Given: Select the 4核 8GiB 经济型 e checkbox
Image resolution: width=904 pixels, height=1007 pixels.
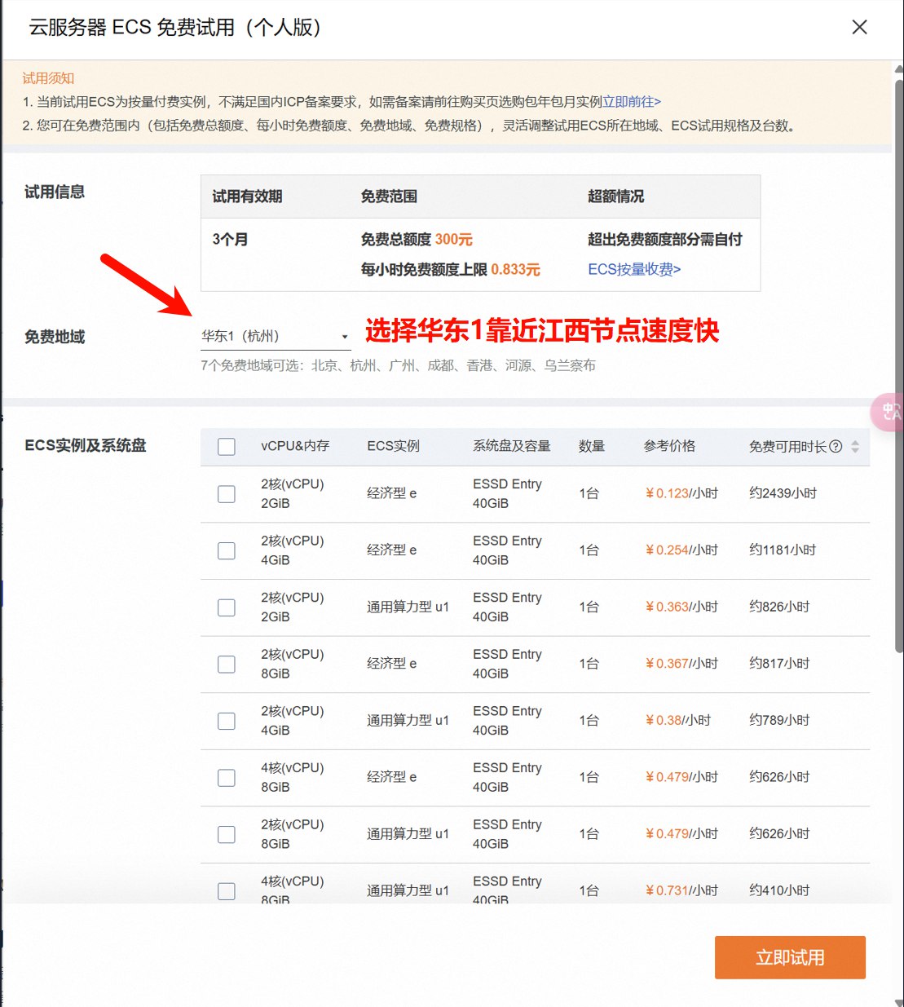Looking at the screenshot, I should point(227,778).
